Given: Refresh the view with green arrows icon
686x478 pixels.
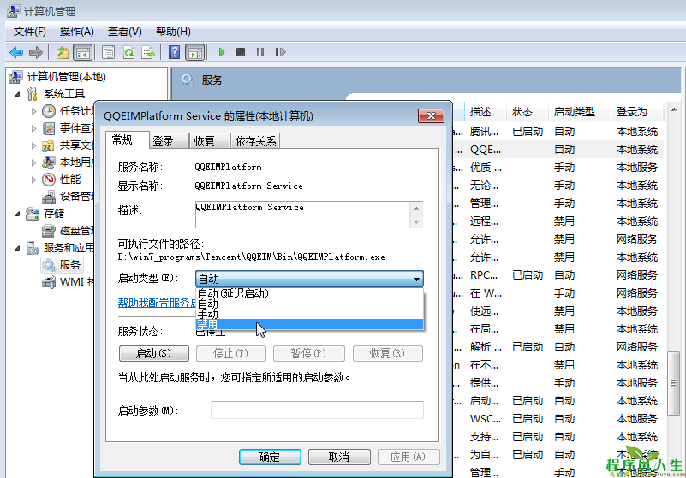Looking at the screenshot, I should tap(128, 53).
